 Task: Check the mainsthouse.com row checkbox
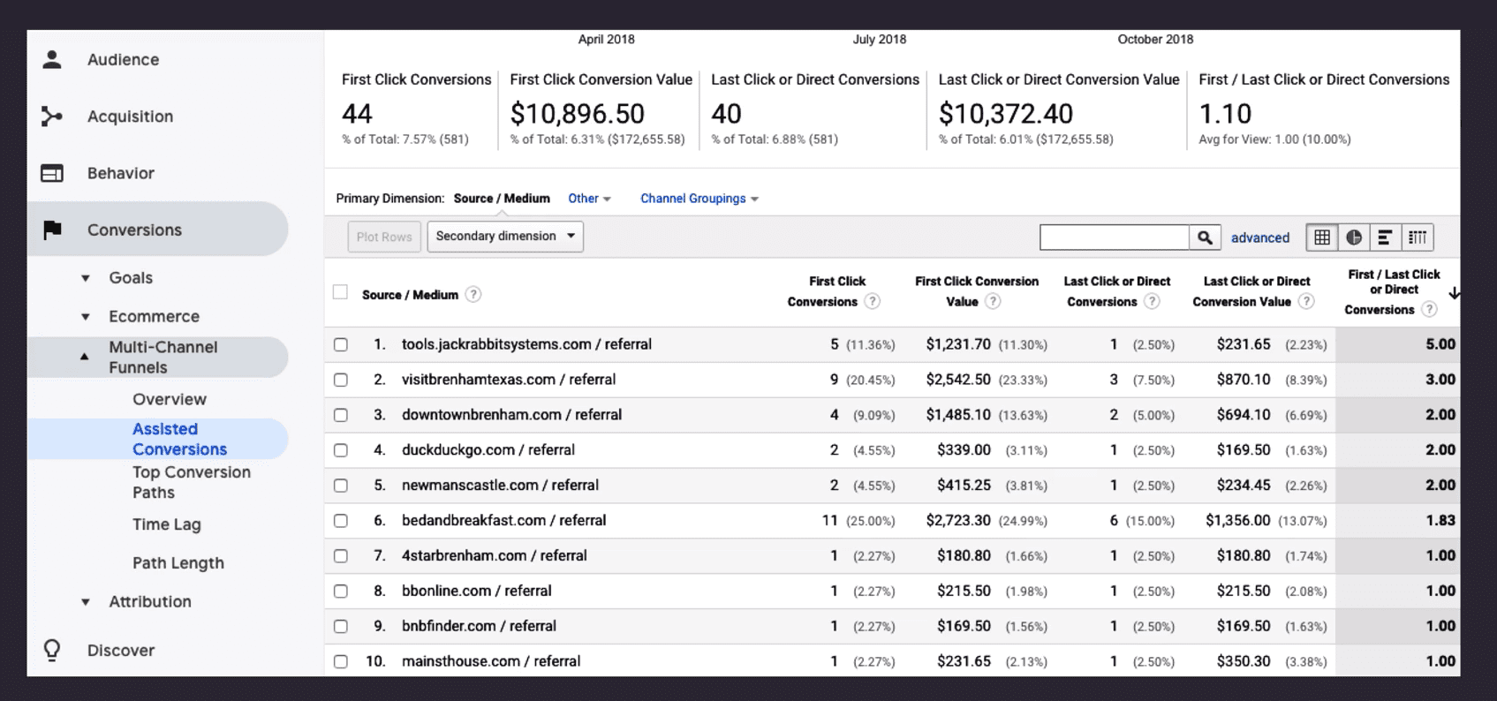341,662
